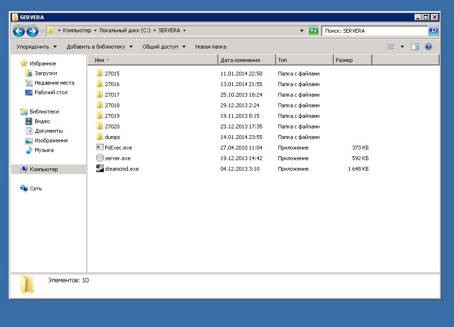The width and height of the screenshot is (454, 327).
Task: Select the steamcmd.exe file icon
Action: pyautogui.click(x=100, y=169)
